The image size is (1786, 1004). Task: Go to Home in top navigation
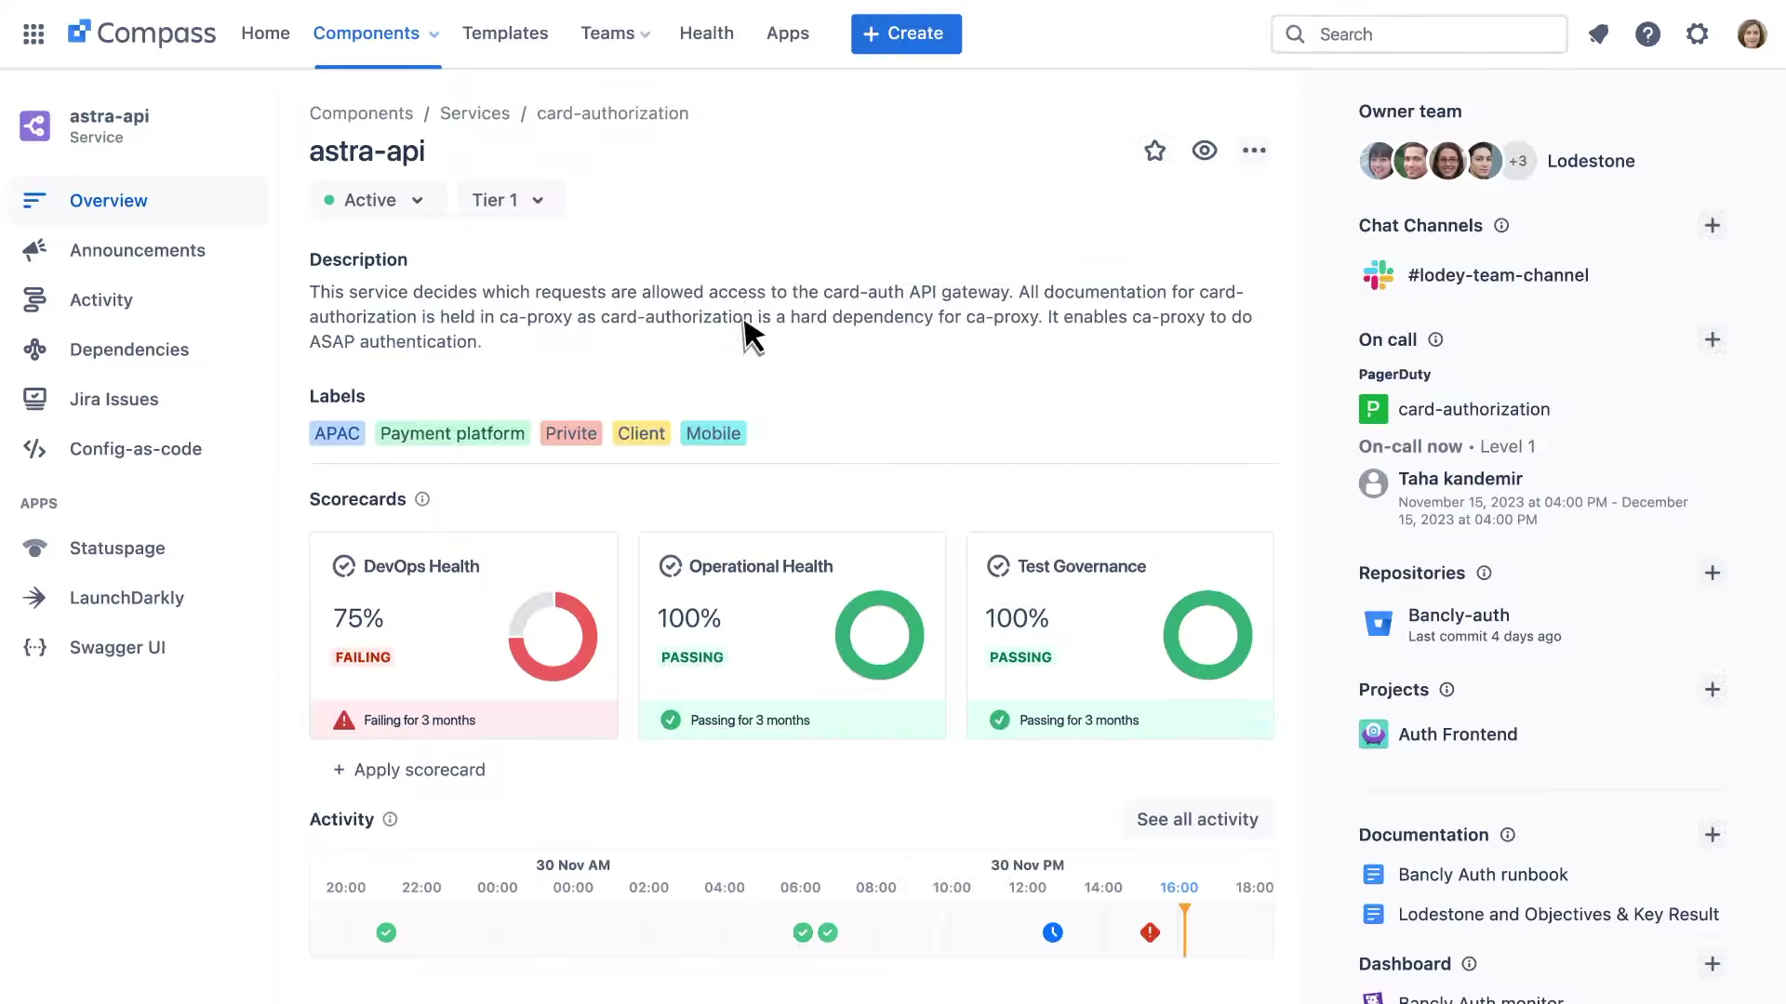click(x=265, y=33)
